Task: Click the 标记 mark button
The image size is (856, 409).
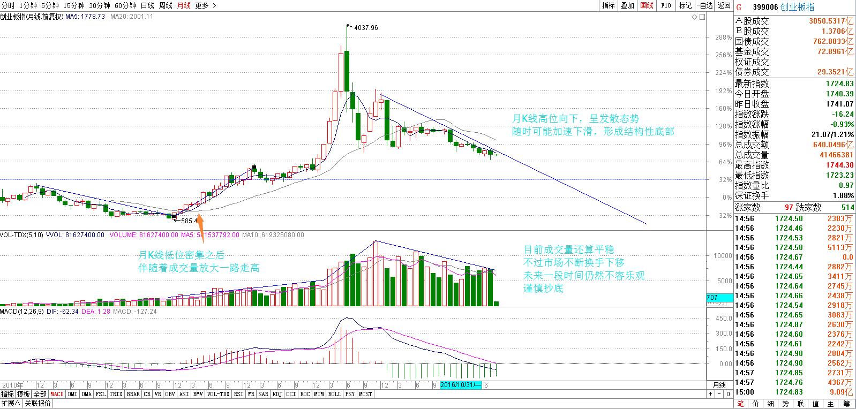Action: [x=685, y=5]
